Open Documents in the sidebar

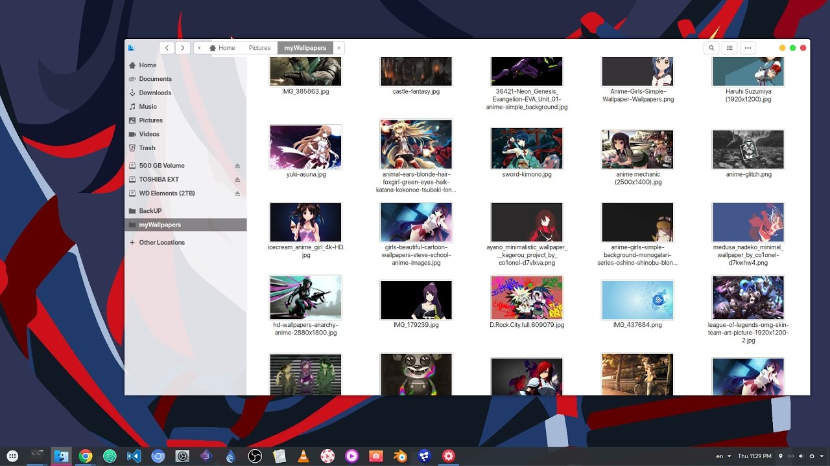click(x=185, y=79)
